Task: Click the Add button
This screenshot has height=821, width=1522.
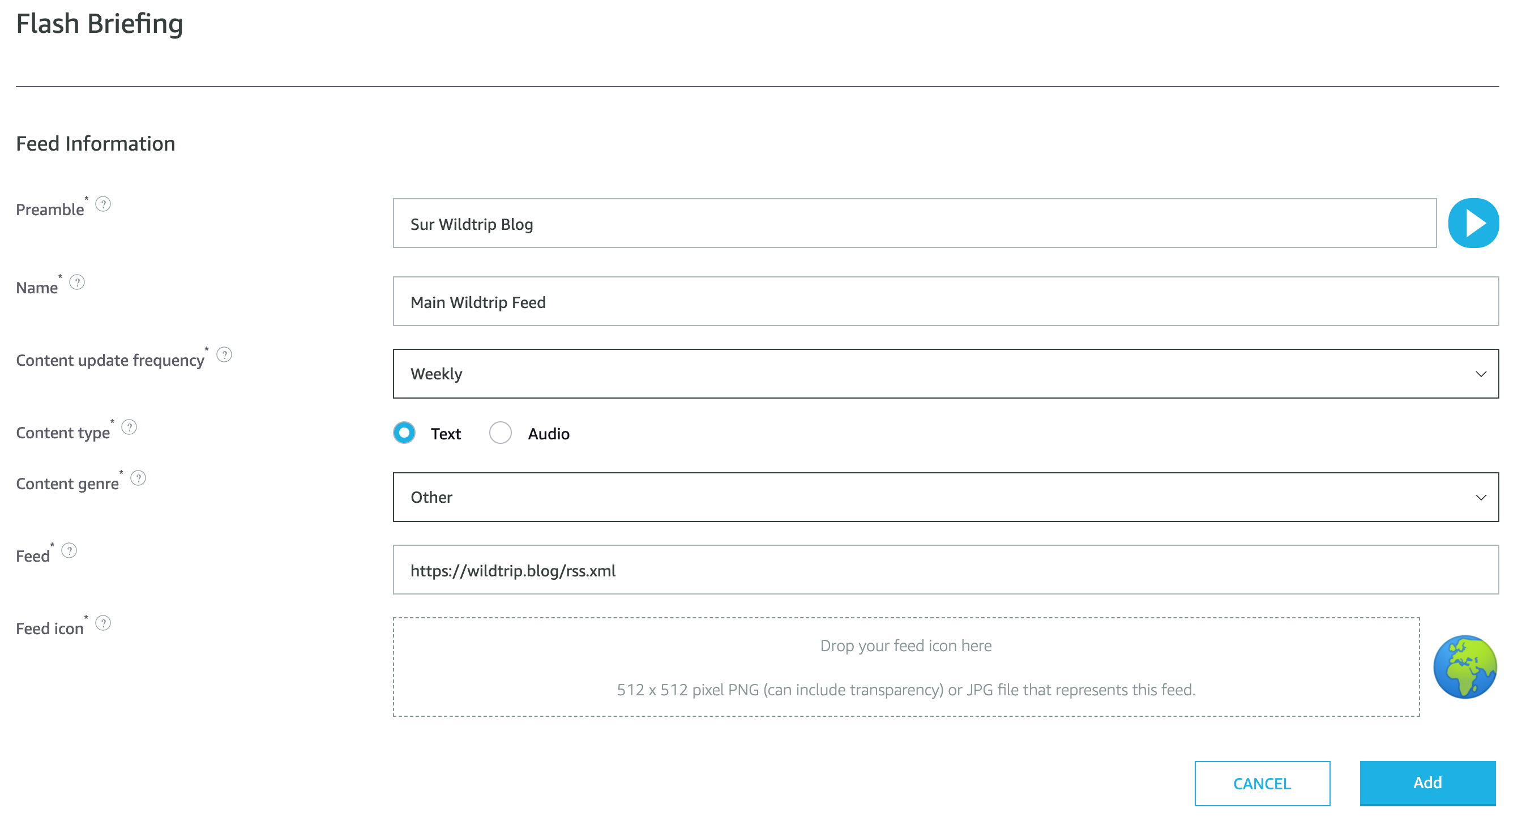Action: pyautogui.click(x=1427, y=782)
